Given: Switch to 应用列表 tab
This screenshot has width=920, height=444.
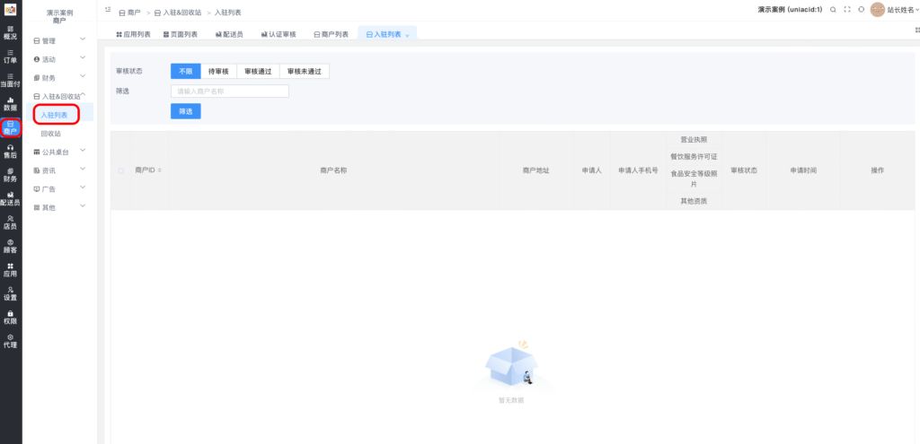Looking at the screenshot, I should [133, 35].
